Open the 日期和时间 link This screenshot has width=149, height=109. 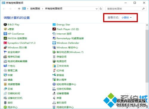(x=14, y=94)
